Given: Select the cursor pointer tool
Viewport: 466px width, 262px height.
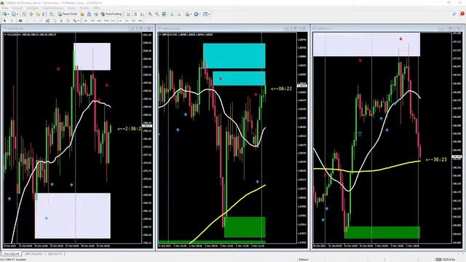Looking at the screenshot, I should (4, 20).
